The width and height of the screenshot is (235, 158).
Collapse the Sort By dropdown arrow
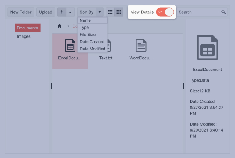[99, 12]
